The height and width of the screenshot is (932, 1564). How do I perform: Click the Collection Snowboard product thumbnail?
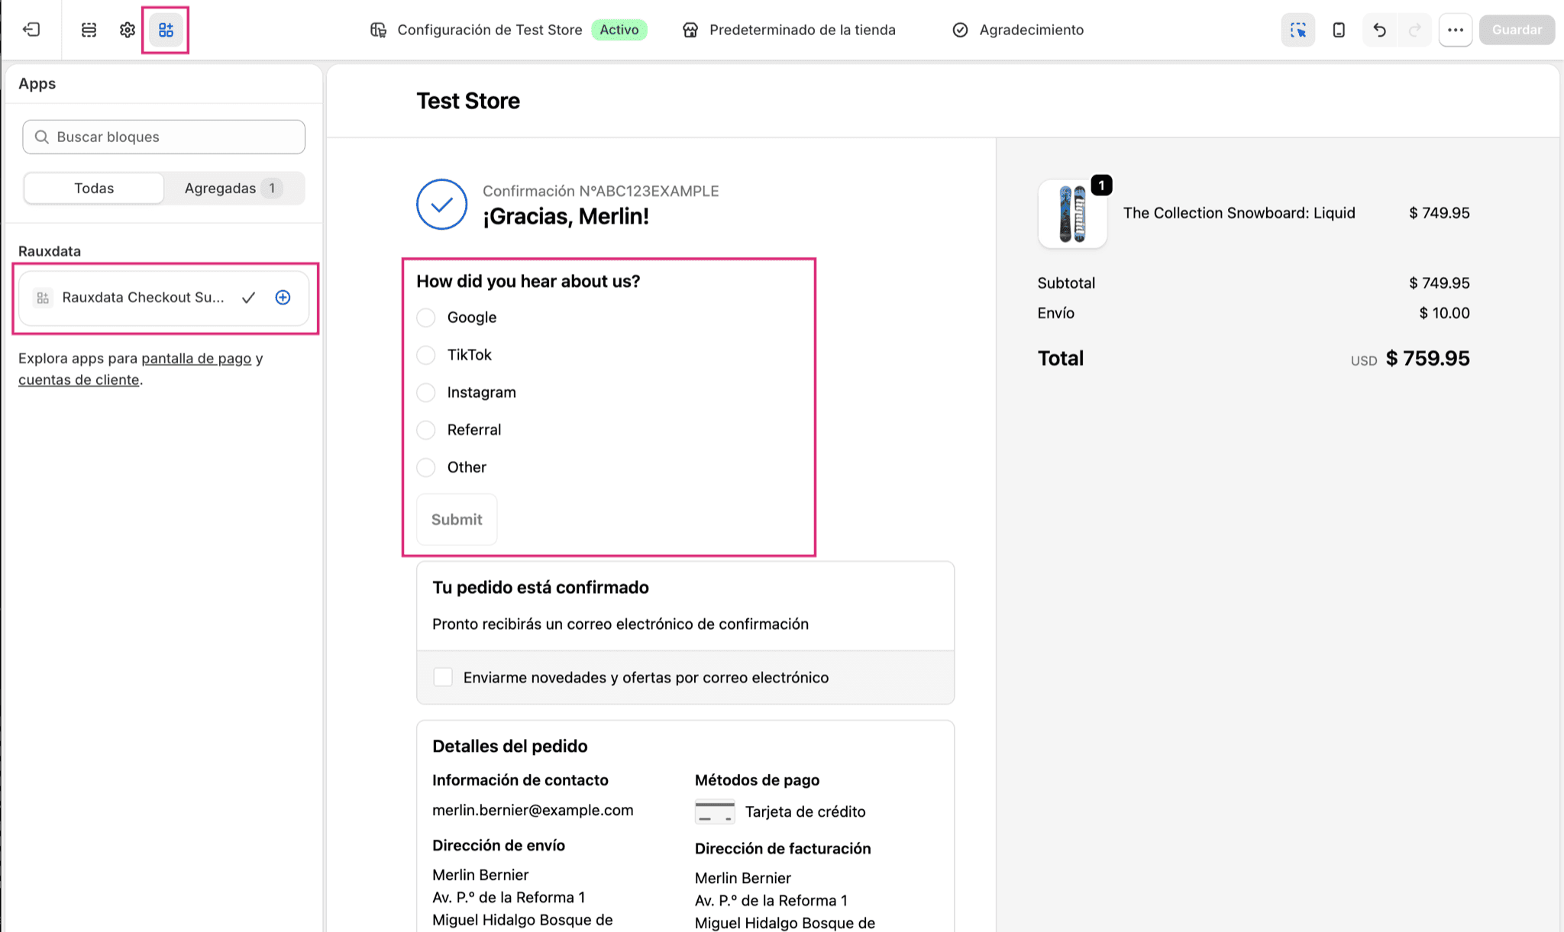pos(1072,214)
